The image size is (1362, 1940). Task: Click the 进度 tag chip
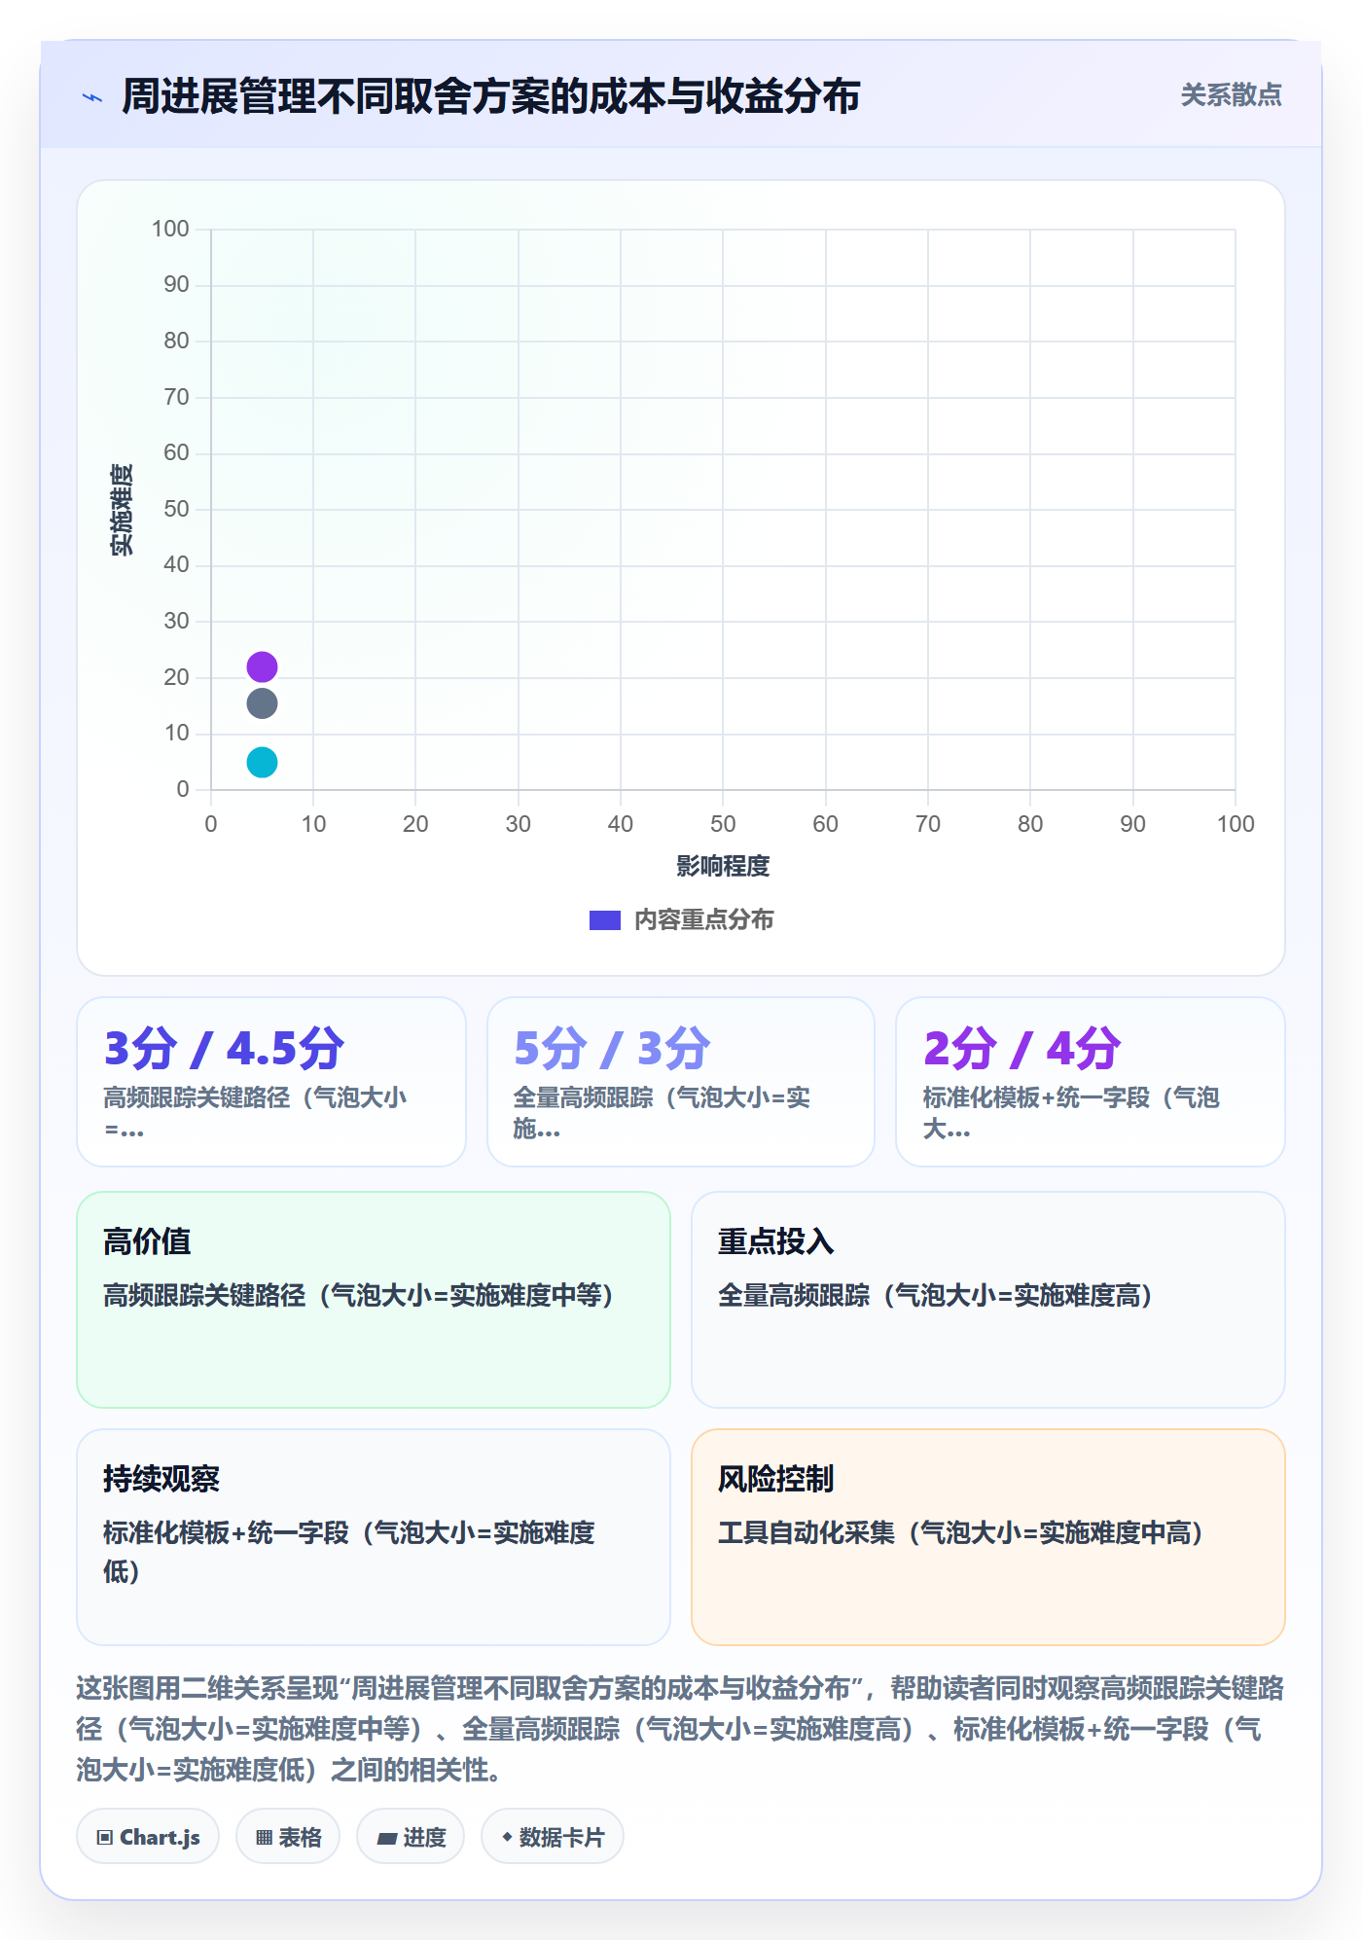pos(411,1836)
